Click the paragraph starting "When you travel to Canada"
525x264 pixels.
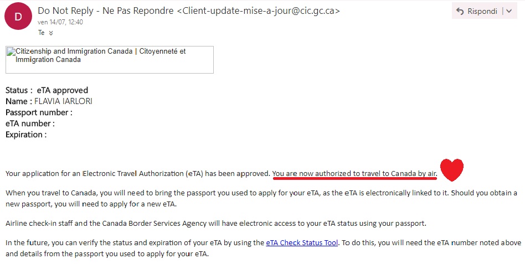tap(261, 199)
